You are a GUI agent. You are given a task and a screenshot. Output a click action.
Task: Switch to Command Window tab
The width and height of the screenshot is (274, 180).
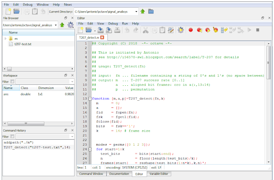tap(91, 174)
